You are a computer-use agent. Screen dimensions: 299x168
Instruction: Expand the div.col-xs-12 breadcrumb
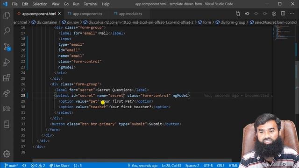[138, 22]
